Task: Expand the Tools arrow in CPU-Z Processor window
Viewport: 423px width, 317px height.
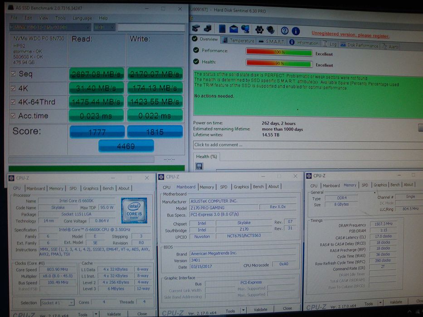Action: (96, 314)
